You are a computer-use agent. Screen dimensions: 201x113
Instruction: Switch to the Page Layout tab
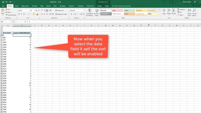25,6
